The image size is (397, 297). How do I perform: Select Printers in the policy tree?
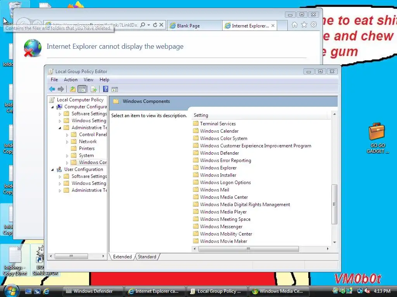86,148
